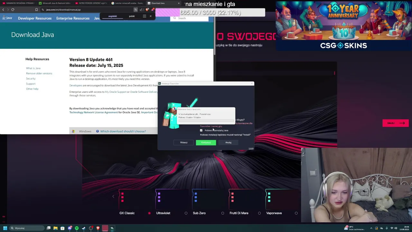Close the translation popup
Viewport: 412px width, 232px height.
(150, 16)
